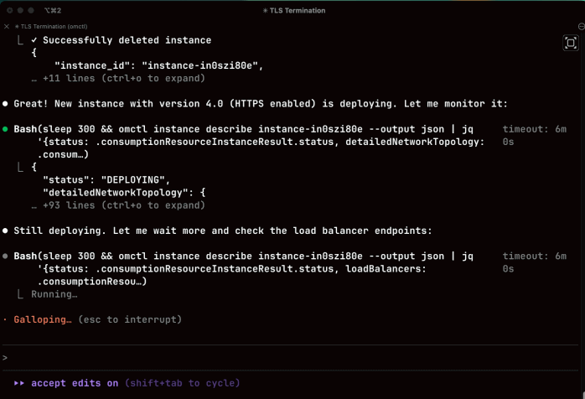The height and width of the screenshot is (399, 585).
Task: Click the Successfully deleted instance line
Action: (x=127, y=40)
